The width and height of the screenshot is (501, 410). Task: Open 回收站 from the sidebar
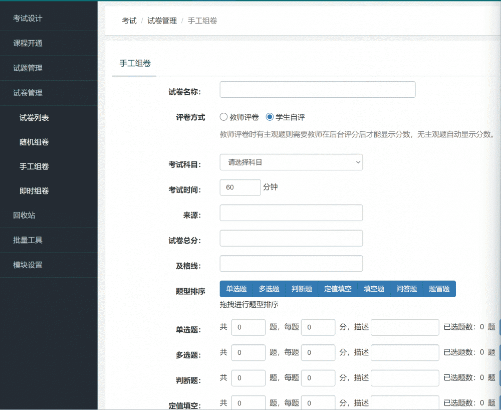(x=24, y=215)
